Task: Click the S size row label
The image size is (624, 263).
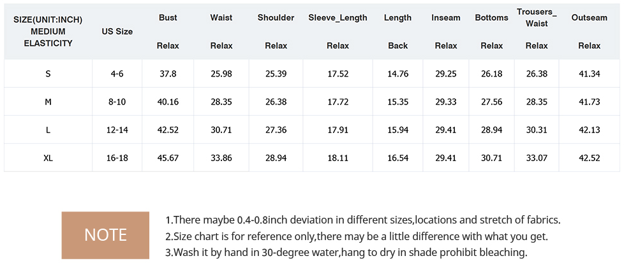Action: tap(48, 73)
